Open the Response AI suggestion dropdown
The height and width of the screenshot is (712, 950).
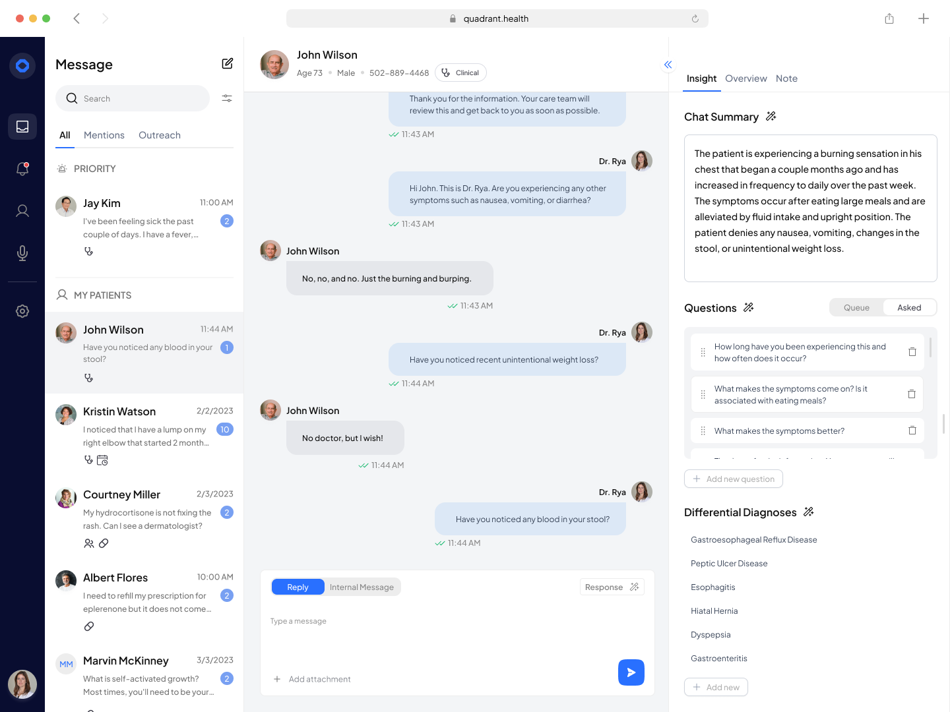(612, 587)
